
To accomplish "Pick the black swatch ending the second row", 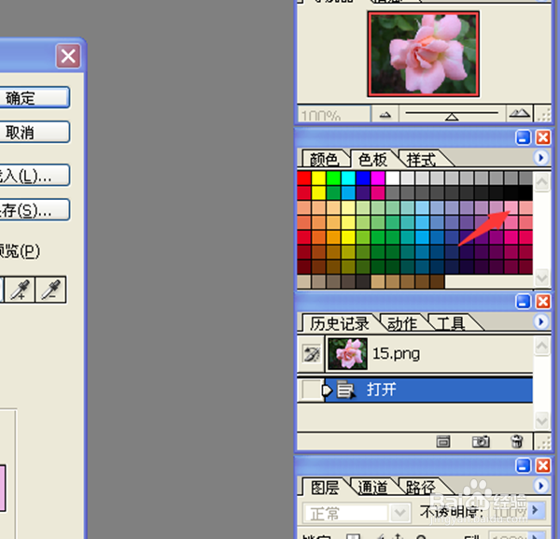I will coord(525,193).
